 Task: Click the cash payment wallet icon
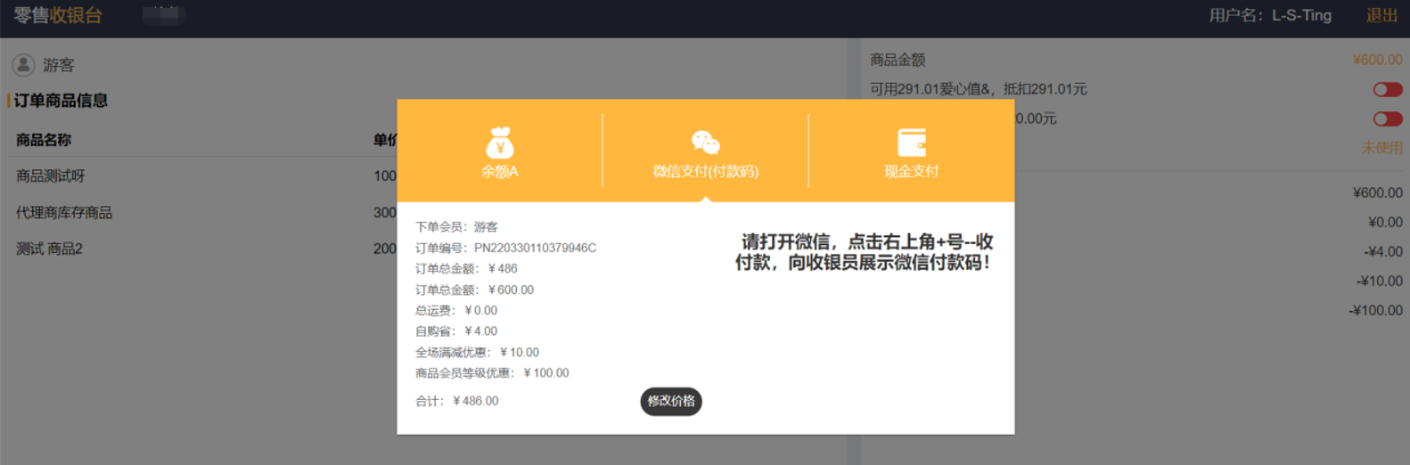[x=911, y=143]
